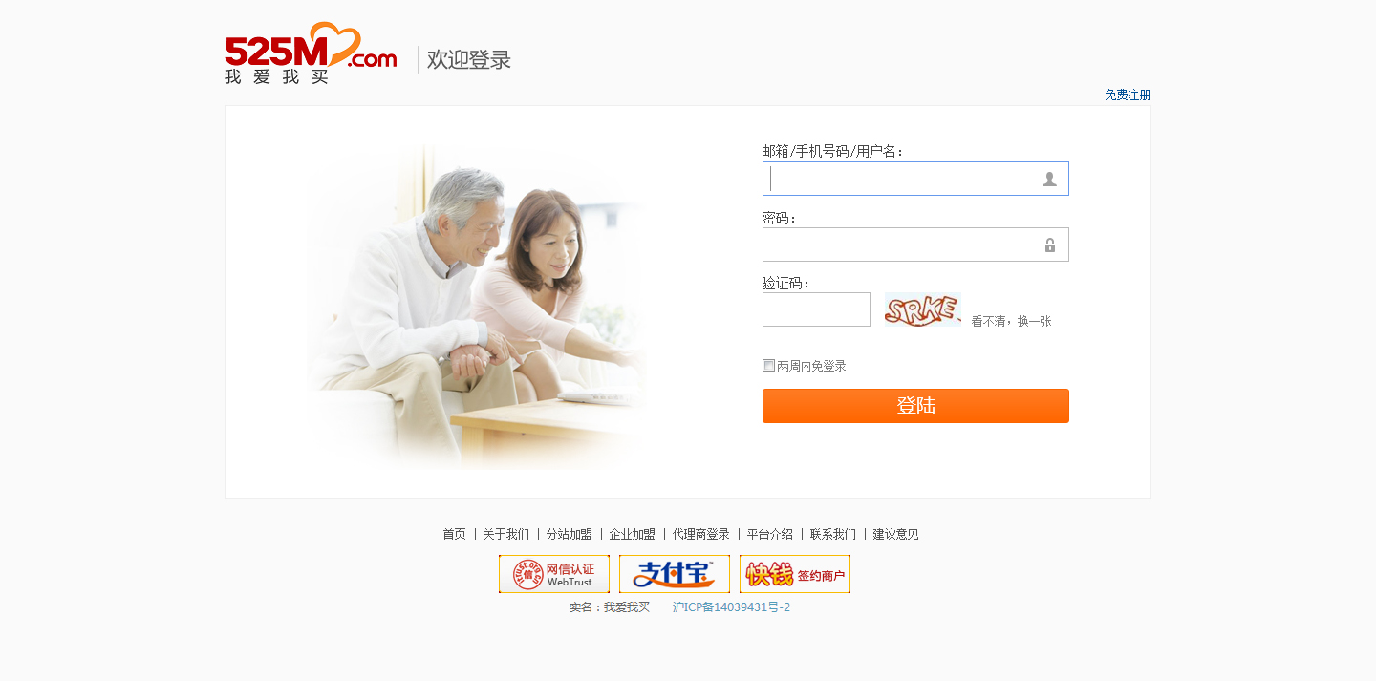Click the user silhouette icon in username field
Viewport: 1376px width, 681px height.
coord(1049,179)
